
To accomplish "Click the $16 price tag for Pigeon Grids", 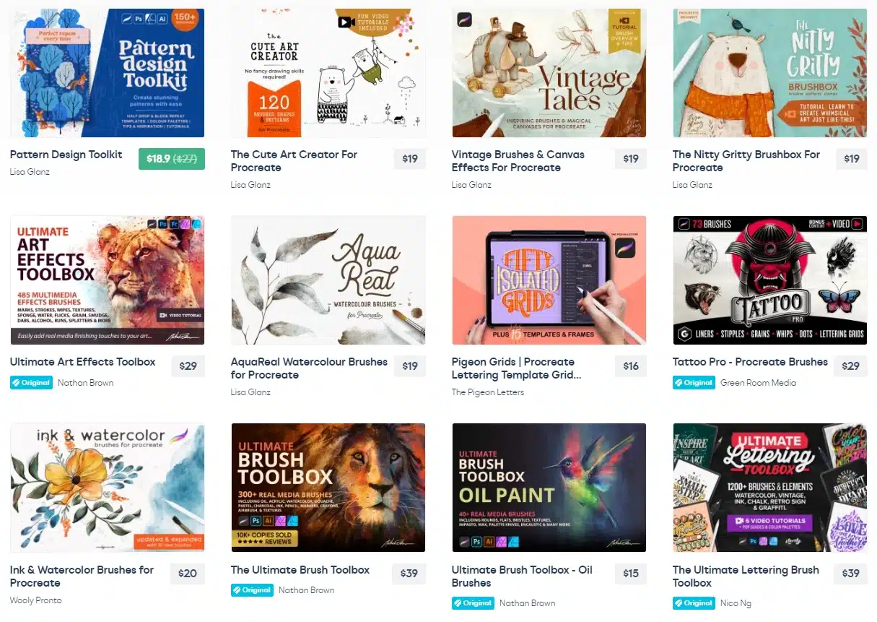I will 631,366.
